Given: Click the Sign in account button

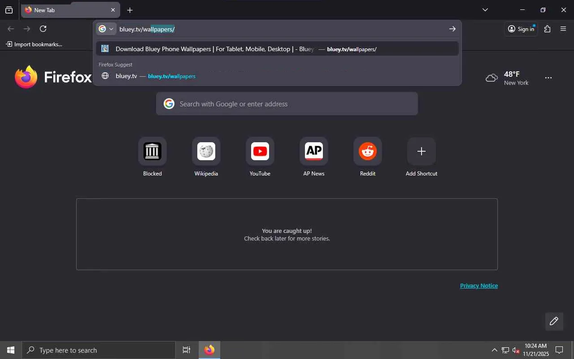Looking at the screenshot, I should pyautogui.click(x=521, y=29).
